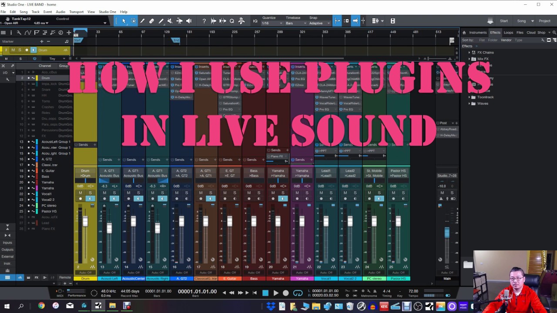Switch to the Cloud browser tab

pyautogui.click(x=531, y=33)
